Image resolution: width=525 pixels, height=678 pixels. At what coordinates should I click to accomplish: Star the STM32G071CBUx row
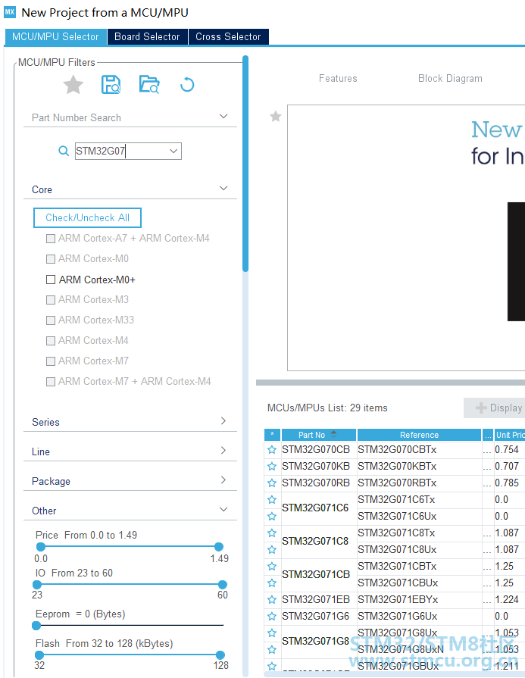point(271,583)
